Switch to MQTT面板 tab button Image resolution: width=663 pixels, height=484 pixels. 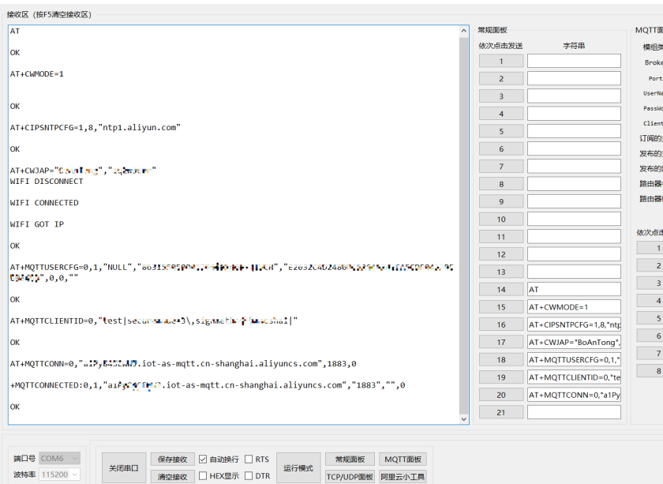[403, 460]
